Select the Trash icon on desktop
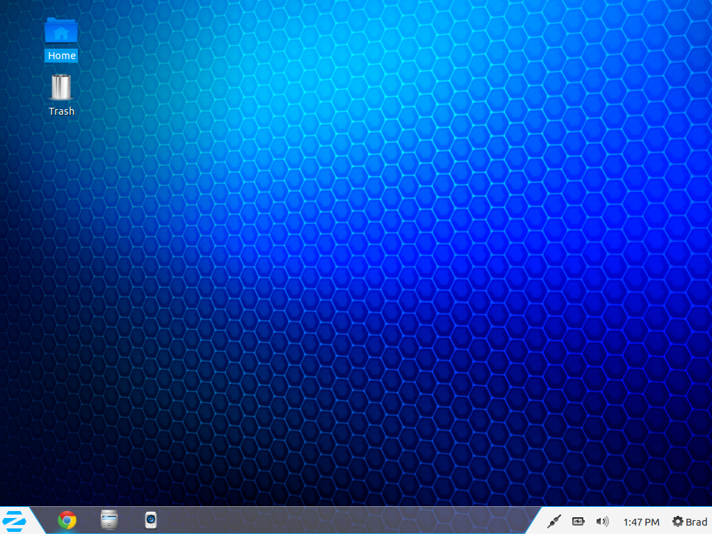This screenshot has height=534, width=712. (61, 95)
